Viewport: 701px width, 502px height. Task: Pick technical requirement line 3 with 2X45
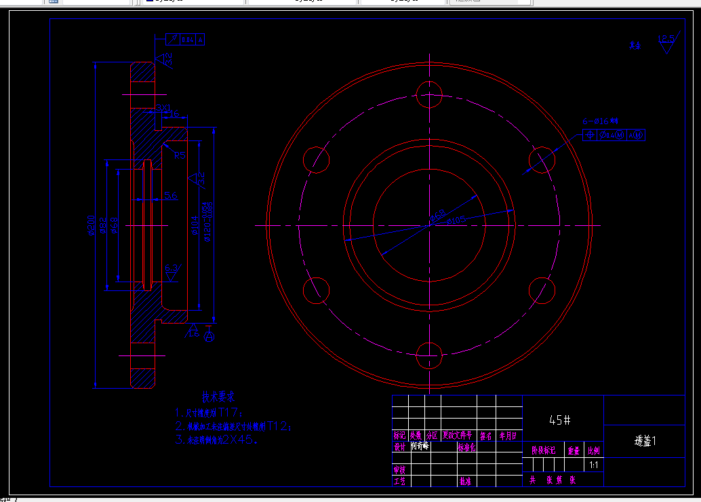coord(216,440)
